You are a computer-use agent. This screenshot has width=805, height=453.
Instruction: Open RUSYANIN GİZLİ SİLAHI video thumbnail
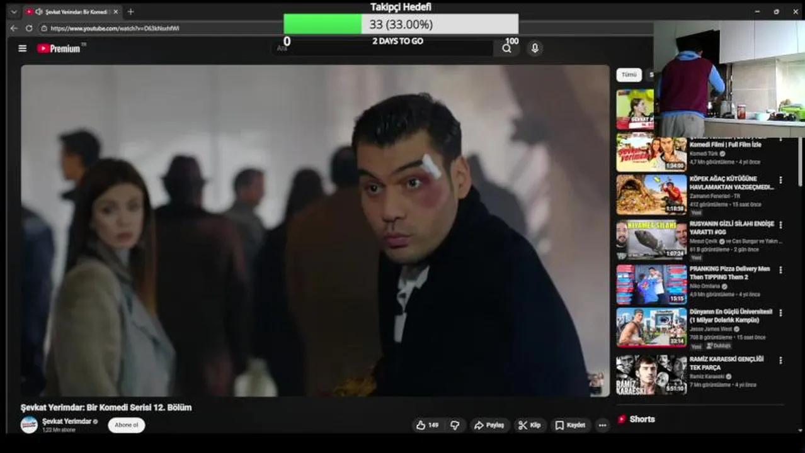tap(651, 240)
